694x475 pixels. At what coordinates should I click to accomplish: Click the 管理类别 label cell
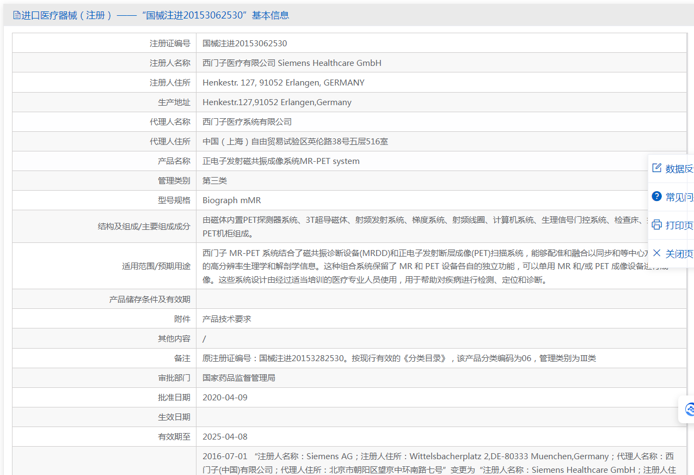point(105,180)
